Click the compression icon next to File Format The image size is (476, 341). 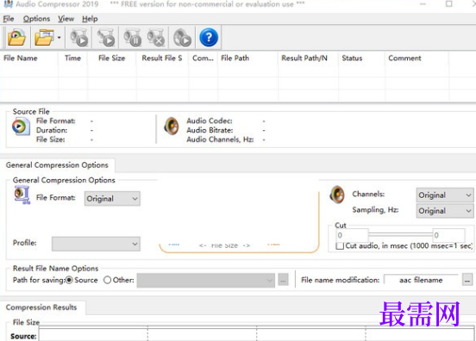[22, 195]
